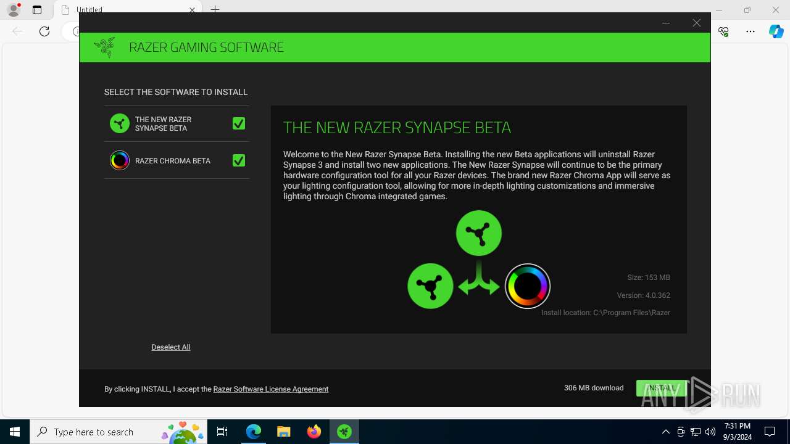Select the RAZER CHROMA BETA entry
The image size is (790, 444).
pos(177,160)
